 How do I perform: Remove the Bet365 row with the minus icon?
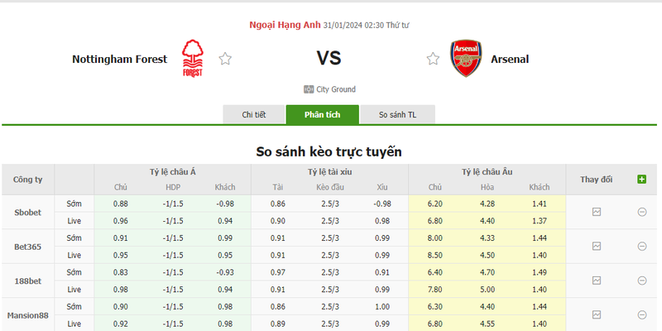click(x=642, y=246)
